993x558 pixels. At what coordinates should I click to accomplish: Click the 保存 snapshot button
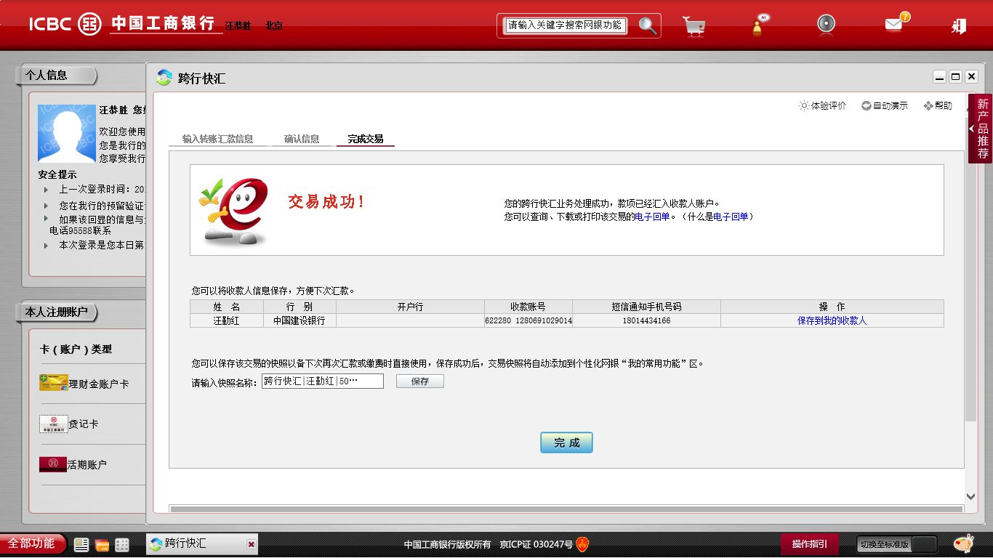pyautogui.click(x=419, y=381)
